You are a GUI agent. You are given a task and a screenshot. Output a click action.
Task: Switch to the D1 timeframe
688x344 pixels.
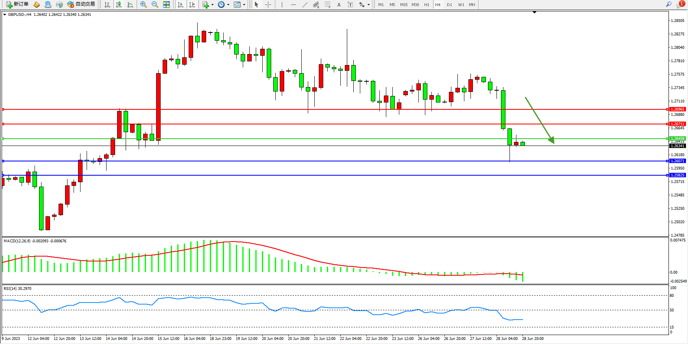[449, 5]
